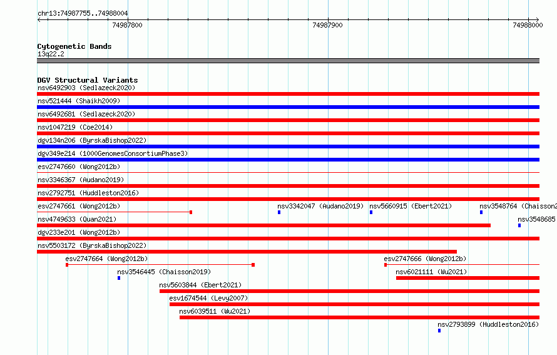Click nsv6021111 (Wu2021) label
This screenshot has width=557, height=355.
point(431,272)
